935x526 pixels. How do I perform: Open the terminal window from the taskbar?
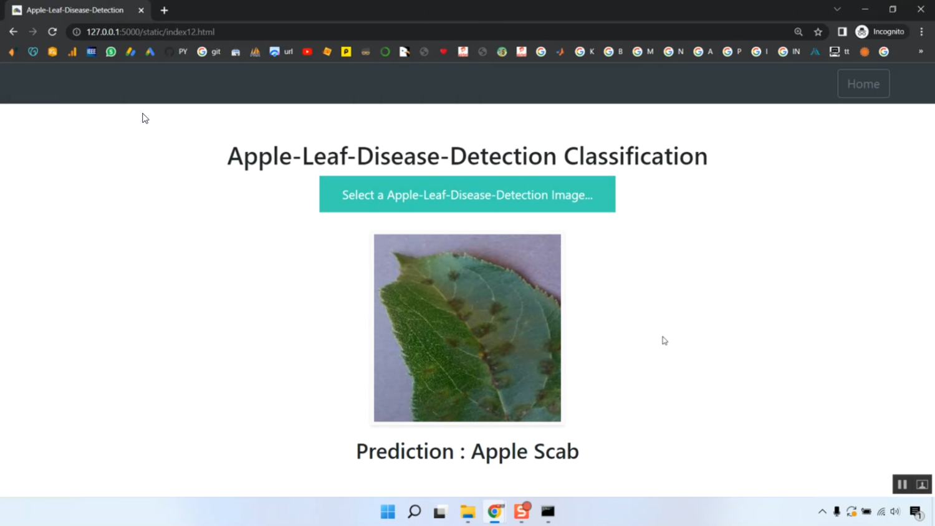coord(548,512)
